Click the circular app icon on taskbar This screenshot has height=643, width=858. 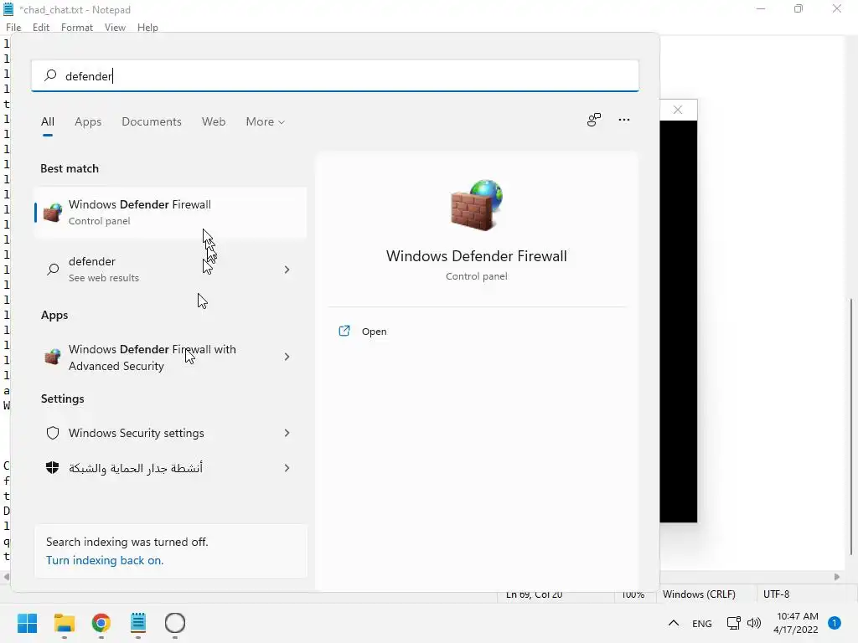(175, 623)
